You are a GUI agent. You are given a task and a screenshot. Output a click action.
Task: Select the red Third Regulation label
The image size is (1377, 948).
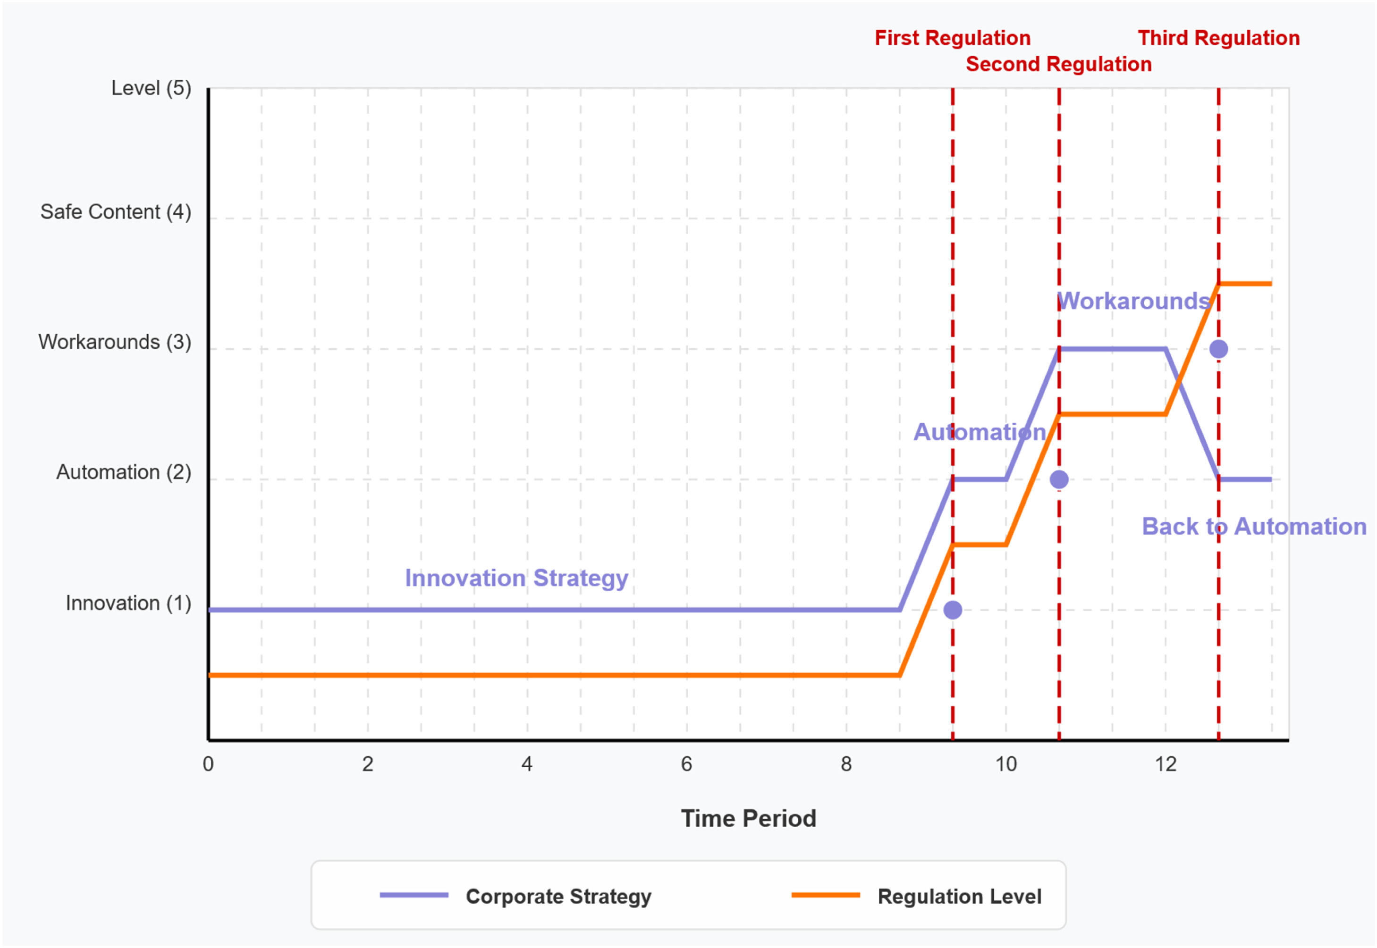click(1218, 38)
